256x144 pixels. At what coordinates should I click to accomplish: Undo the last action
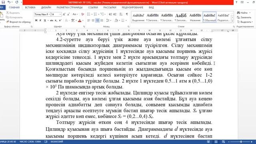point(9,2)
